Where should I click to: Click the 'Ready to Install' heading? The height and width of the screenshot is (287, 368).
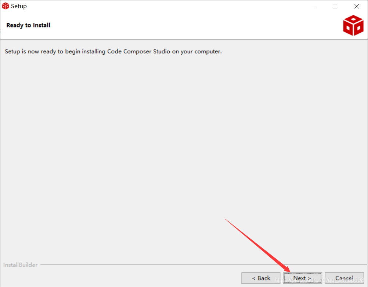coord(28,25)
